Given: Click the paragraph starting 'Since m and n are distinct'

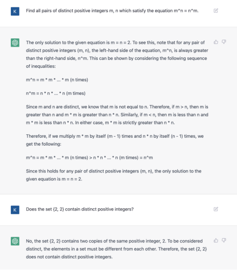Looking at the screenshot, I should pyautogui.click(x=117, y=115).
